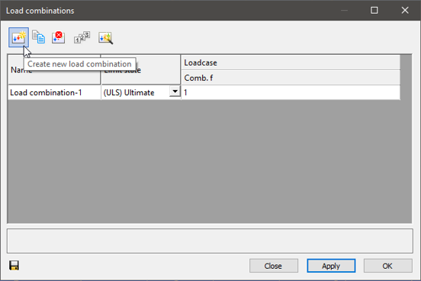The image size is (421, 281).
Task: Confirm with the OK button
Action: pyautogui.click(x=387, y=266)
